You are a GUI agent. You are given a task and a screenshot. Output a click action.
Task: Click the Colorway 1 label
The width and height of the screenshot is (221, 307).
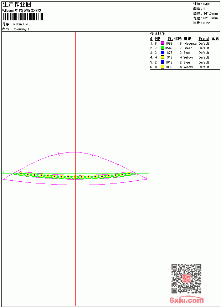(21, 29)
